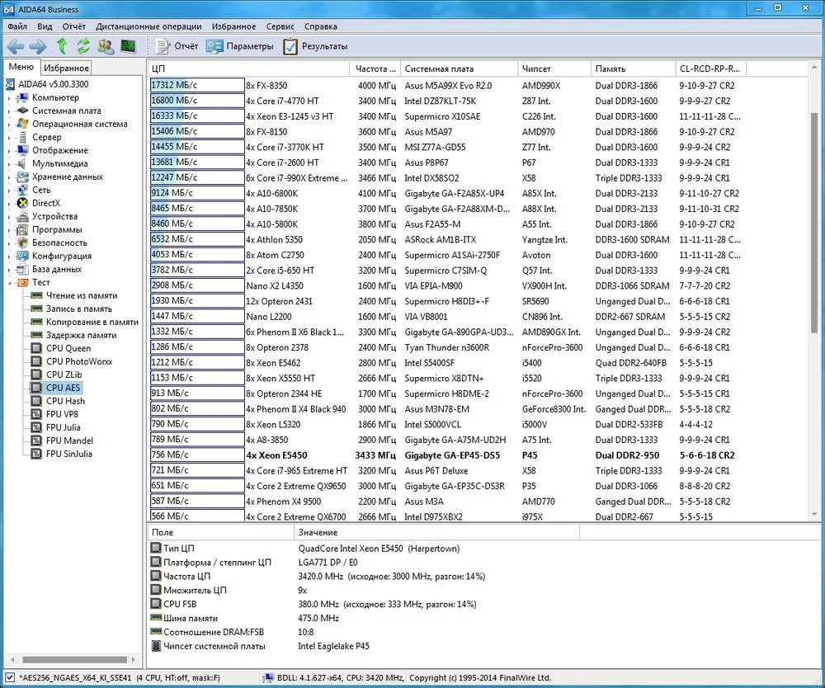Switch to the Избранное tab

point(67,68)
